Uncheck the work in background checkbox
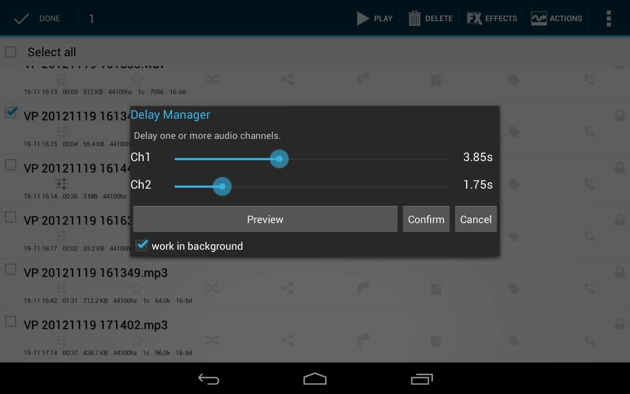Screen dimensions: 630x394 coord(142,245)
